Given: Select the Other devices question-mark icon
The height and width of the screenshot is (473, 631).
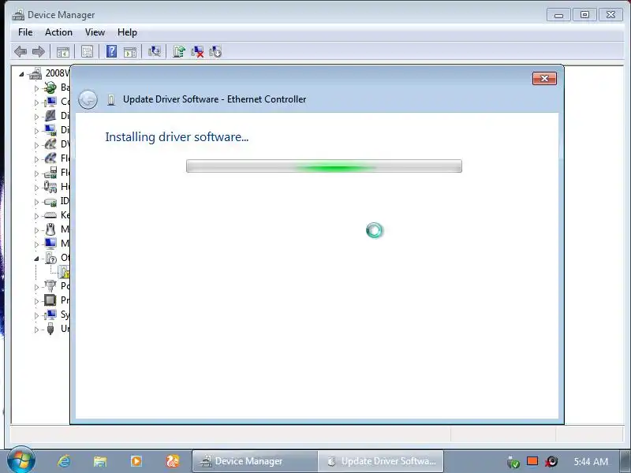Looking at the screenshot, I should tap(50, 258).
